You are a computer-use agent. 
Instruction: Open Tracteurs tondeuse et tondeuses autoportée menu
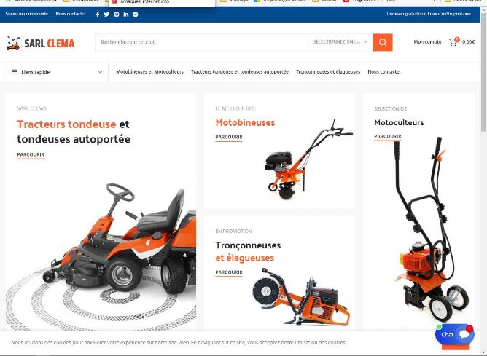239,71
